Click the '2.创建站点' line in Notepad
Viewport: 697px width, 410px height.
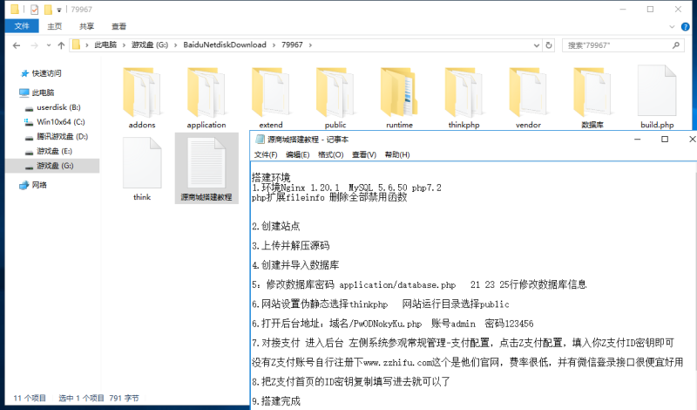pyautogui.click(x=276, y=226)
